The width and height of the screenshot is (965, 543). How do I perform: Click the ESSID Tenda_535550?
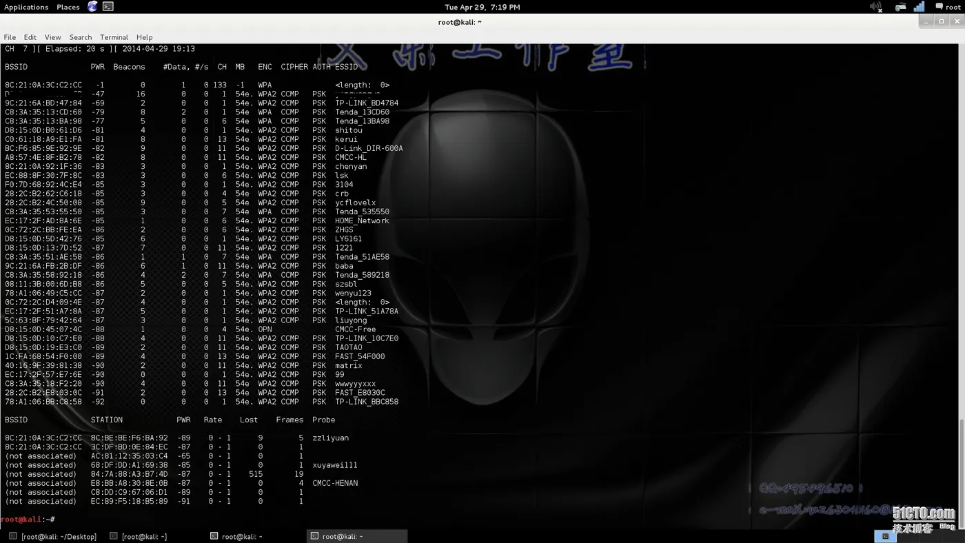tap(363, 212)
